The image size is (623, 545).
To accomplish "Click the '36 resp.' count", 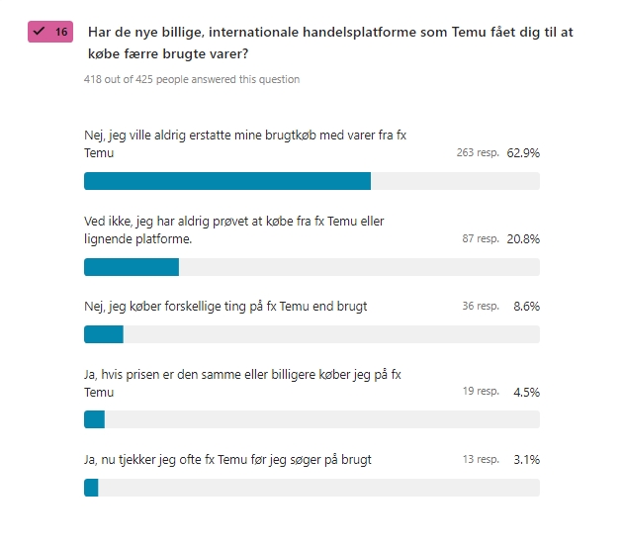I will point(481,307).
